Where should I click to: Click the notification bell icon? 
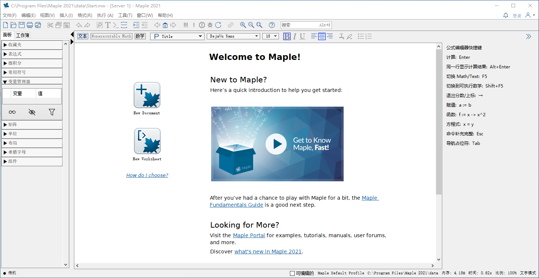506,15
